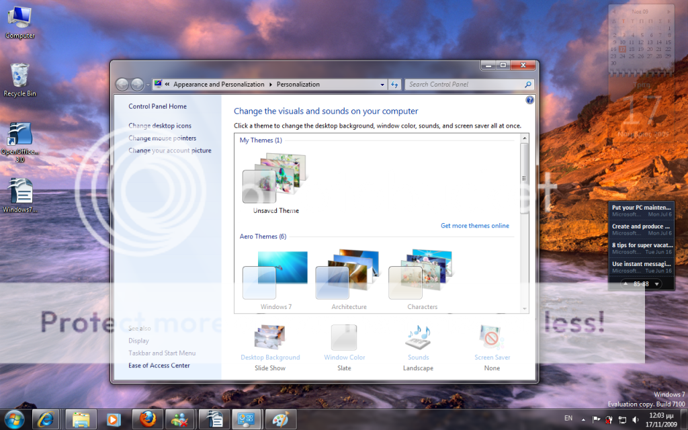Open the Recycle Bin desktop icon
Image resolution: width=688 pixels, height=430 pixels.
coord(19,75)
